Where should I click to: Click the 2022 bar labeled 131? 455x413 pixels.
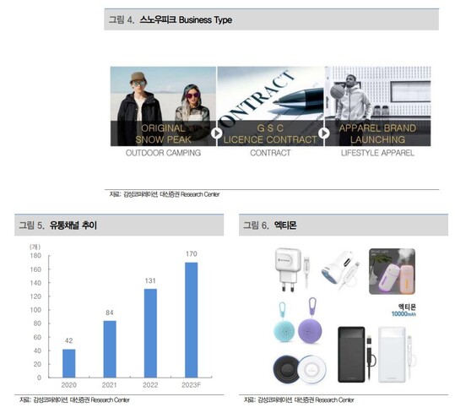pyautogui.click(x=150, y=333)
